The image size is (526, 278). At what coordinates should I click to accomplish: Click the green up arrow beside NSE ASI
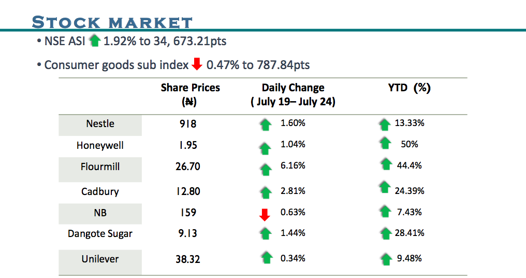(x=94, y=40)
